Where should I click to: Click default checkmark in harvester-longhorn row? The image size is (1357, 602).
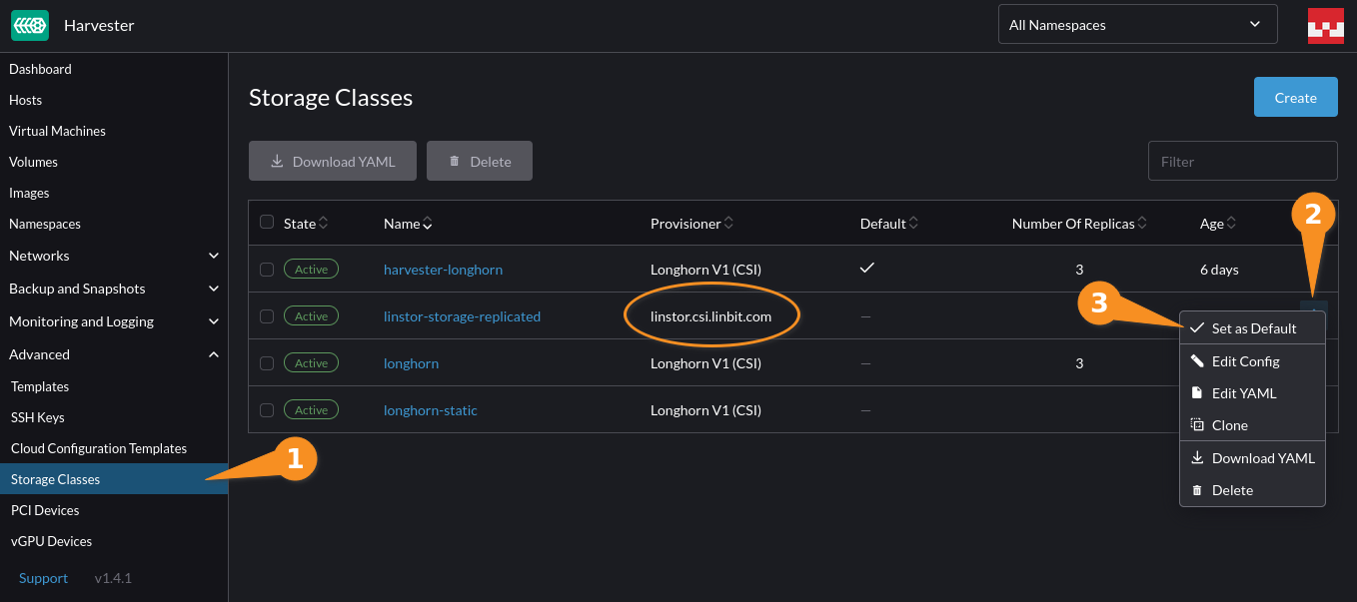[x=867, y=269]
